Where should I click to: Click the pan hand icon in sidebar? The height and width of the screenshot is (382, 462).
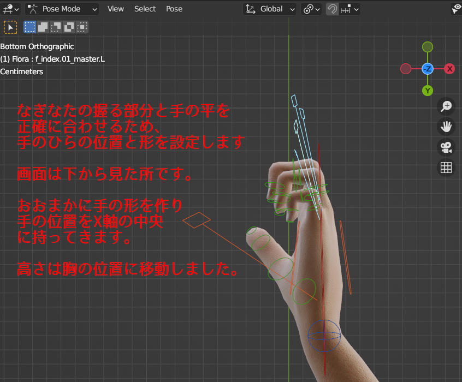point(446,127)
